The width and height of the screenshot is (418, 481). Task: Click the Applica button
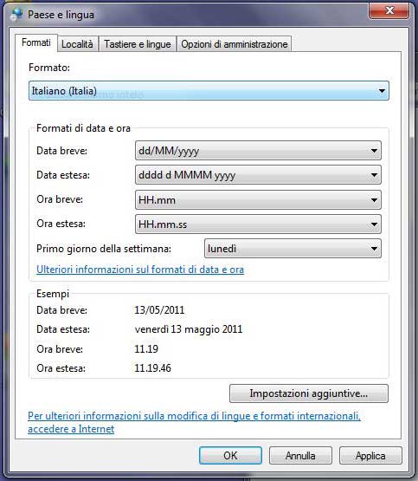370,456
